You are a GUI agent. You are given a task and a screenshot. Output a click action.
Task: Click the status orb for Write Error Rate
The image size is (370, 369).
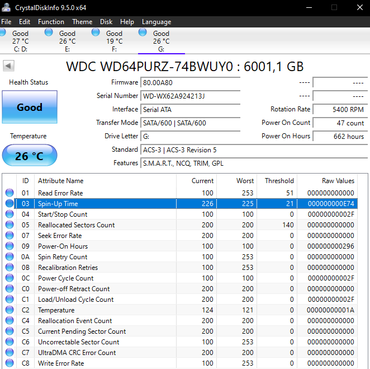pyautogui.click(x=10, y=363)
